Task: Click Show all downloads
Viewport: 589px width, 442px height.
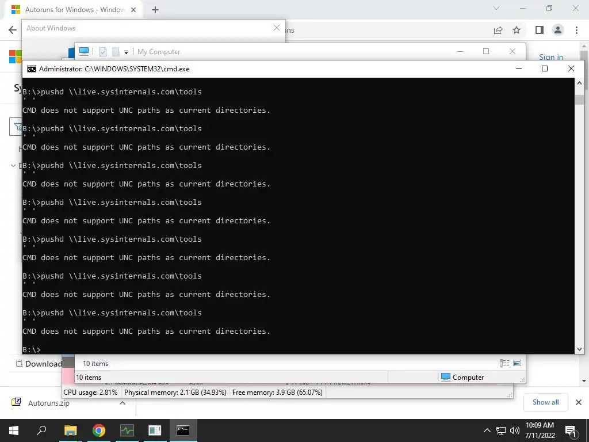Action: pyautogui.click(x=545, y=402)
